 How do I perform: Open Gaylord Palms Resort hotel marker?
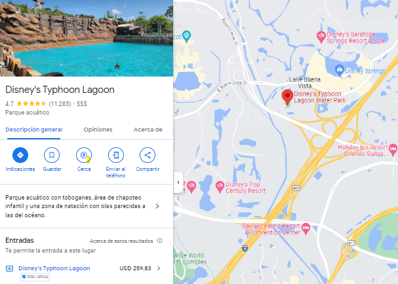pos(306,228)
